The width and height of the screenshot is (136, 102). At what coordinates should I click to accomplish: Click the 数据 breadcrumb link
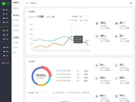click(27, 3)
